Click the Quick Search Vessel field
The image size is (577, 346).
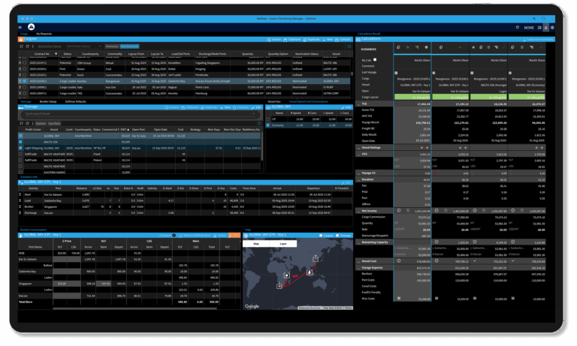[139, 113]
